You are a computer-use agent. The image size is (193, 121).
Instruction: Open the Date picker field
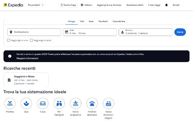pos(90,32)
